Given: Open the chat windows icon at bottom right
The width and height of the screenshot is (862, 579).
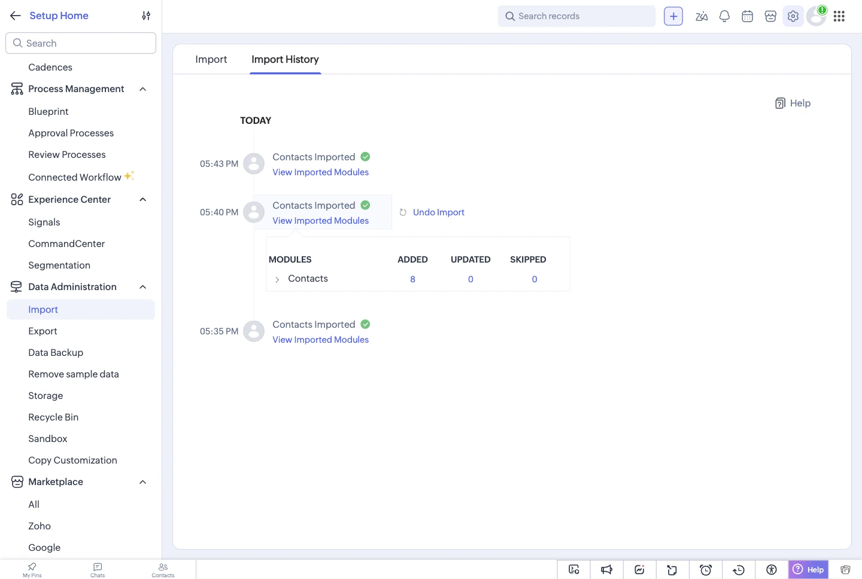Looking at the screenshot, I should (x=845, y=569).
